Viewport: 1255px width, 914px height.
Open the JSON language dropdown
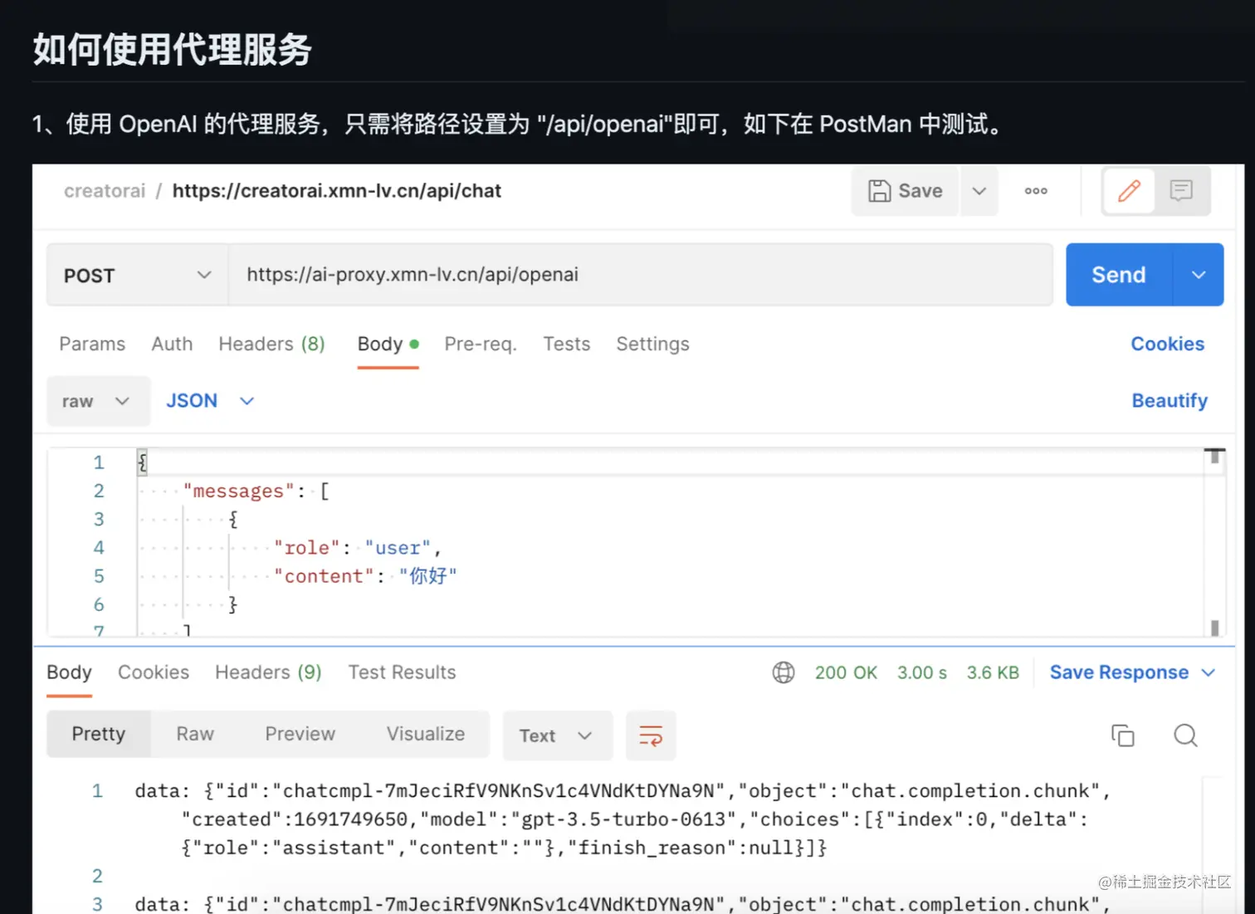click(x=208, y=400)
